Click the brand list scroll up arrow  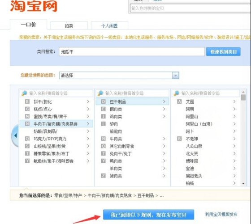point(243,92)
